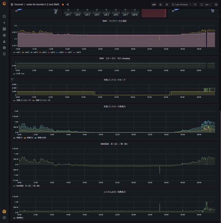The width and height of the screenshot is (221, 223).
Task: Open the Configuration gear in sidebar
Action: 4,48
